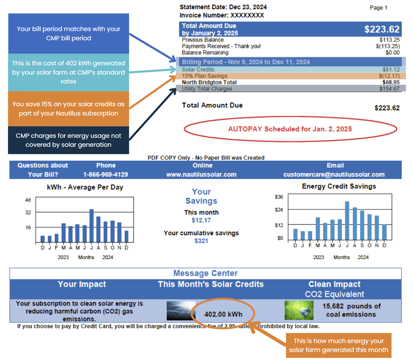Click the teal 402 kWh cost callout
Viewport: 413px width, 363px height.
69,72
